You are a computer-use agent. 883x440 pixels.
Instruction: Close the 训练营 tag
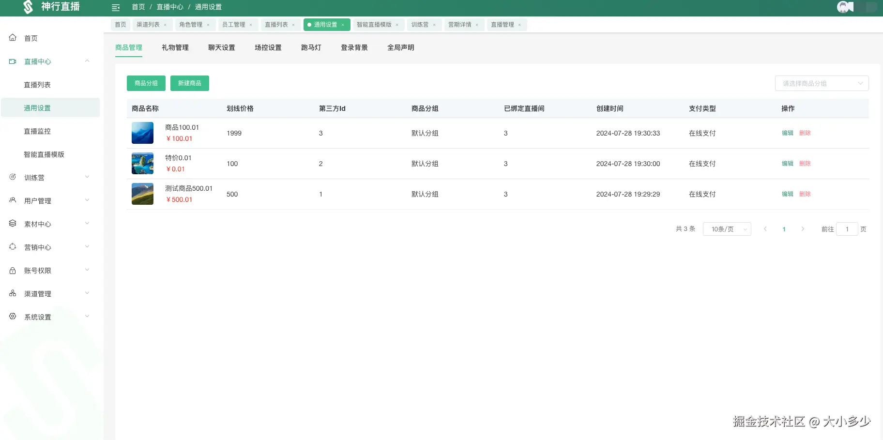[434, 25]
